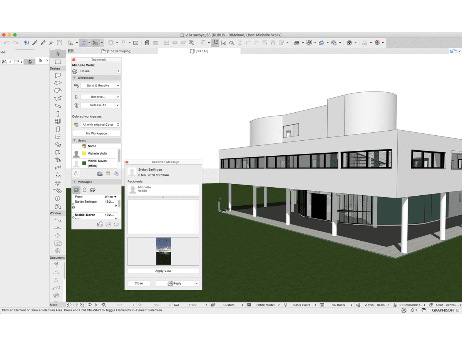The width and height of the screenshot is (462, 346).
Task: Toggle the inbox messages filter button
Action: (x=76, y=190)
